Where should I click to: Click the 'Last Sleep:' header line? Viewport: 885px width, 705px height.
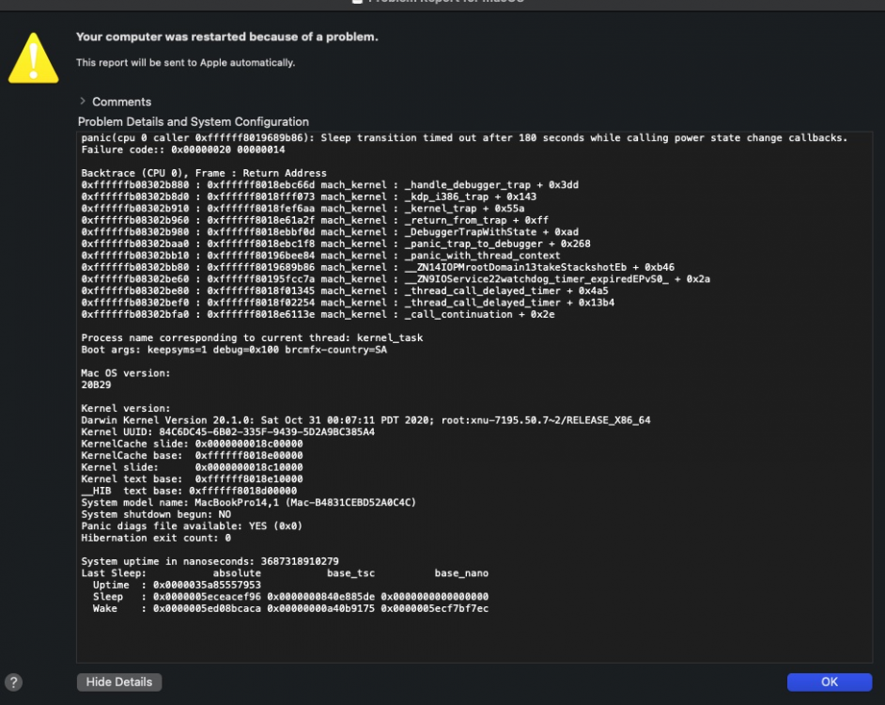285,573
